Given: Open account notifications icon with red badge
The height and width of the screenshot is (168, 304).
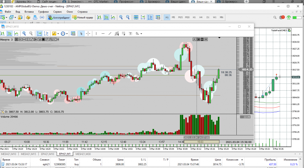Looking at the screenshot, I should [x=282, y=17].
